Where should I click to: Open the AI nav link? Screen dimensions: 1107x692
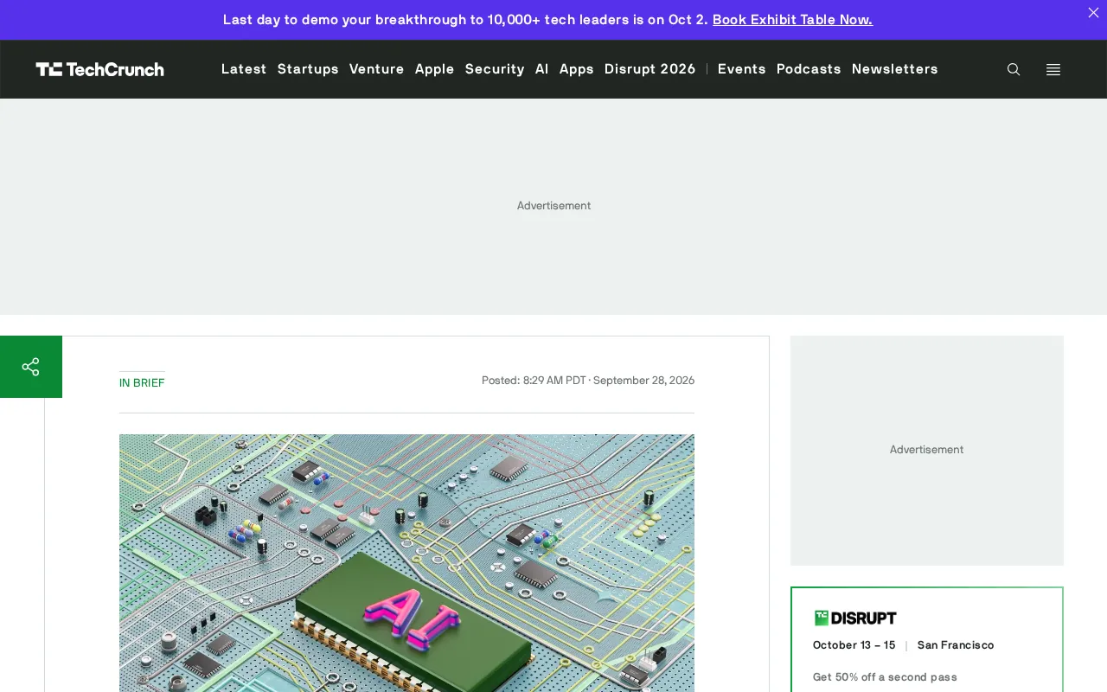(542, 69)
